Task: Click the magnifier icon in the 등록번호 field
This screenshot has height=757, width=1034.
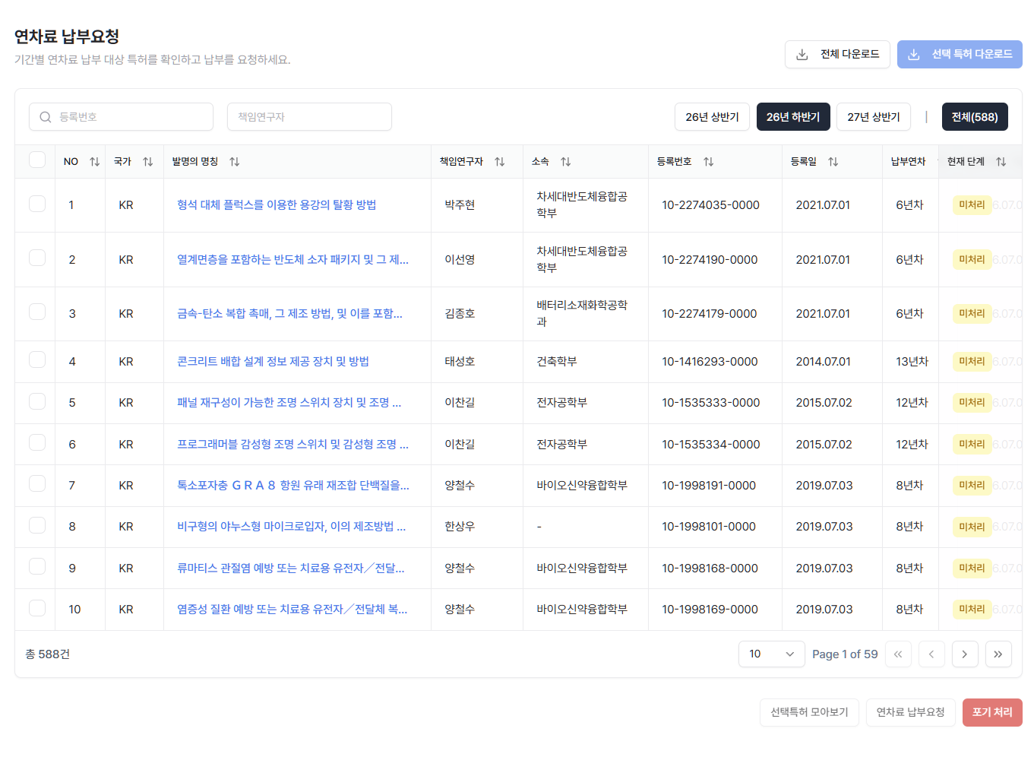Action: 45,116
